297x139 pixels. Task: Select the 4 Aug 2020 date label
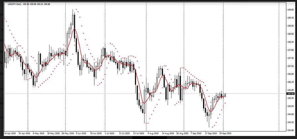point(153,134)
